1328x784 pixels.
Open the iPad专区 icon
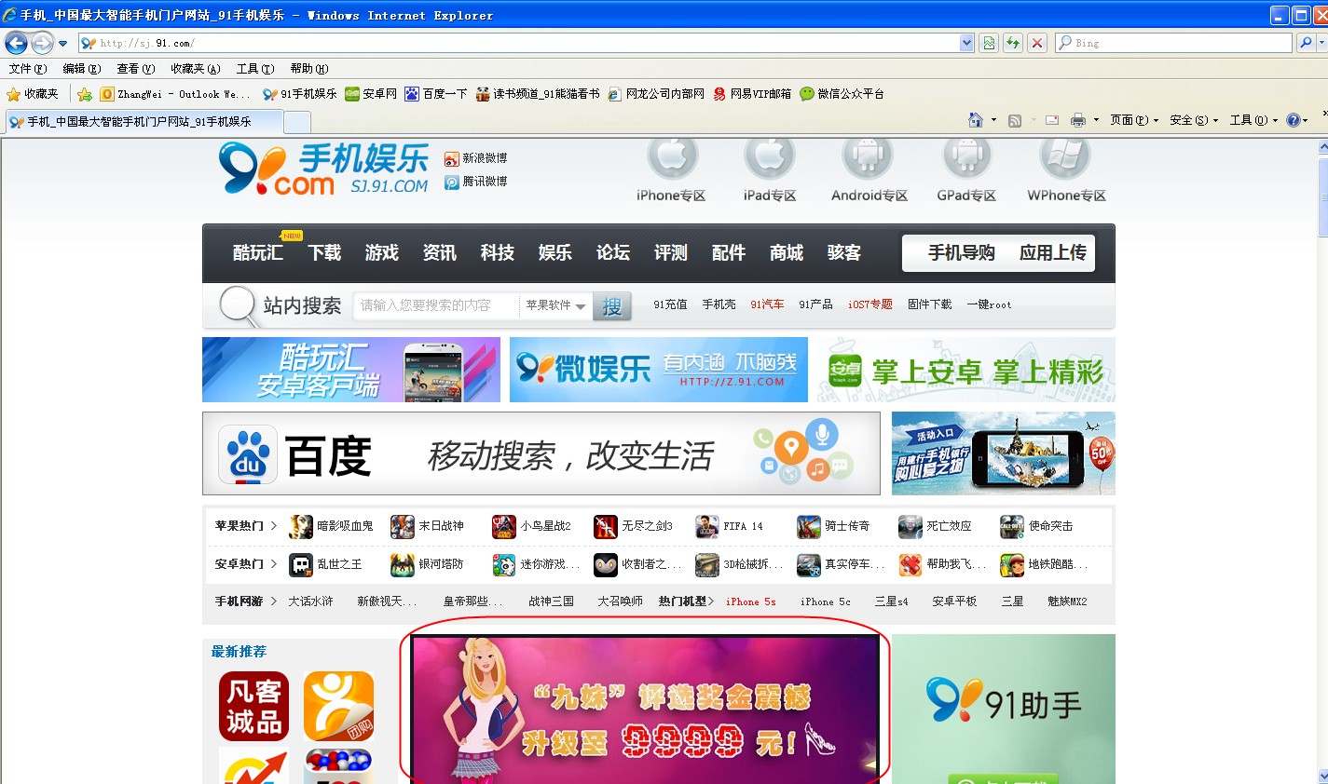tap(769, 158)
